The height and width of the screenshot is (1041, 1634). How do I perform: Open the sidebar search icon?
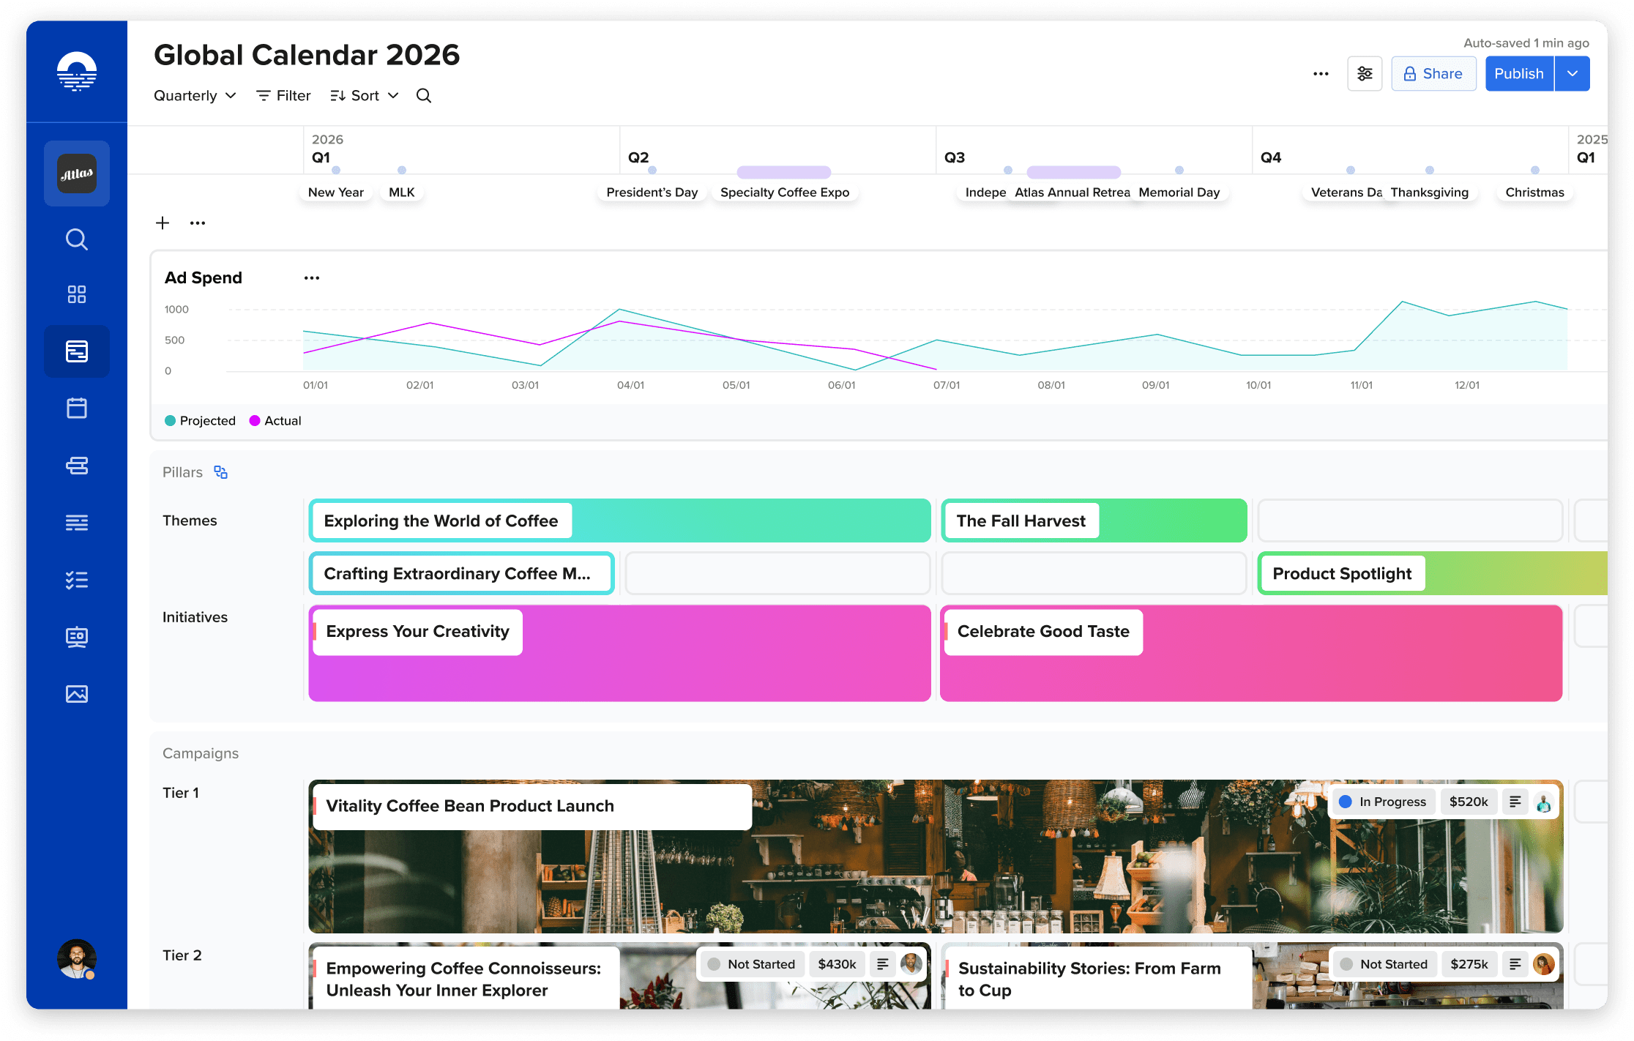(x=77, y=239)
